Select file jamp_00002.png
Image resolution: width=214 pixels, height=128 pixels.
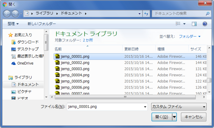coord(130,63)
